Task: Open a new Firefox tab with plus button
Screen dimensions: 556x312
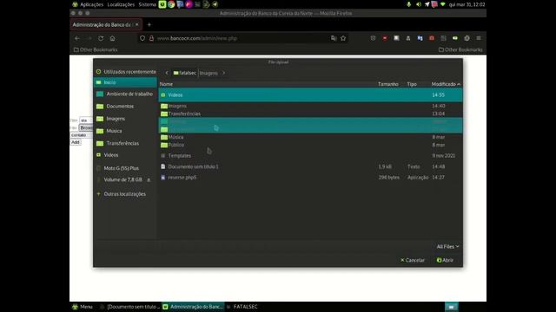Action: click(149, 25)
